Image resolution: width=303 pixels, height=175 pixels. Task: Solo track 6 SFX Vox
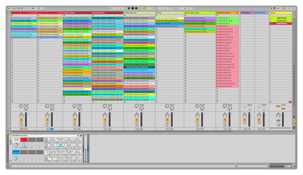(x=167, y=123)
